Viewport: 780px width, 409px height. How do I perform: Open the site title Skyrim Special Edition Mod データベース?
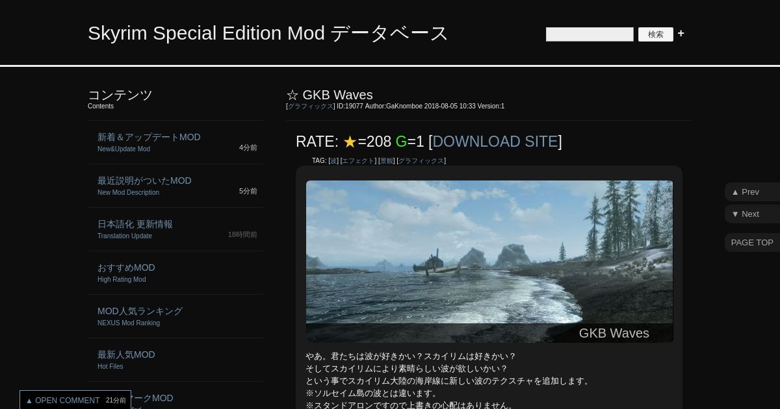(268, 33)
